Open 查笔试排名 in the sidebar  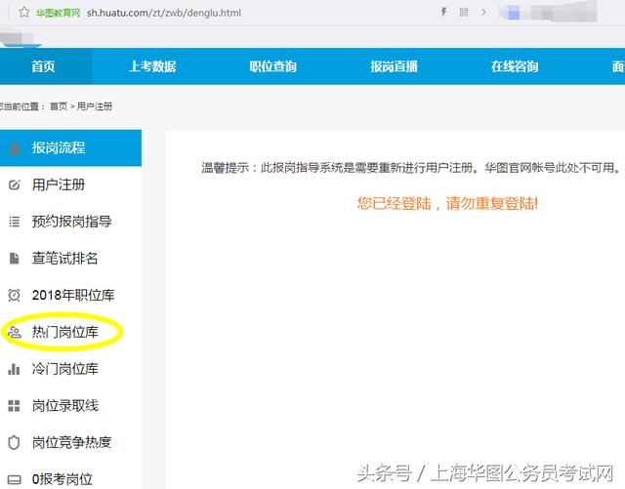(65, 259)
